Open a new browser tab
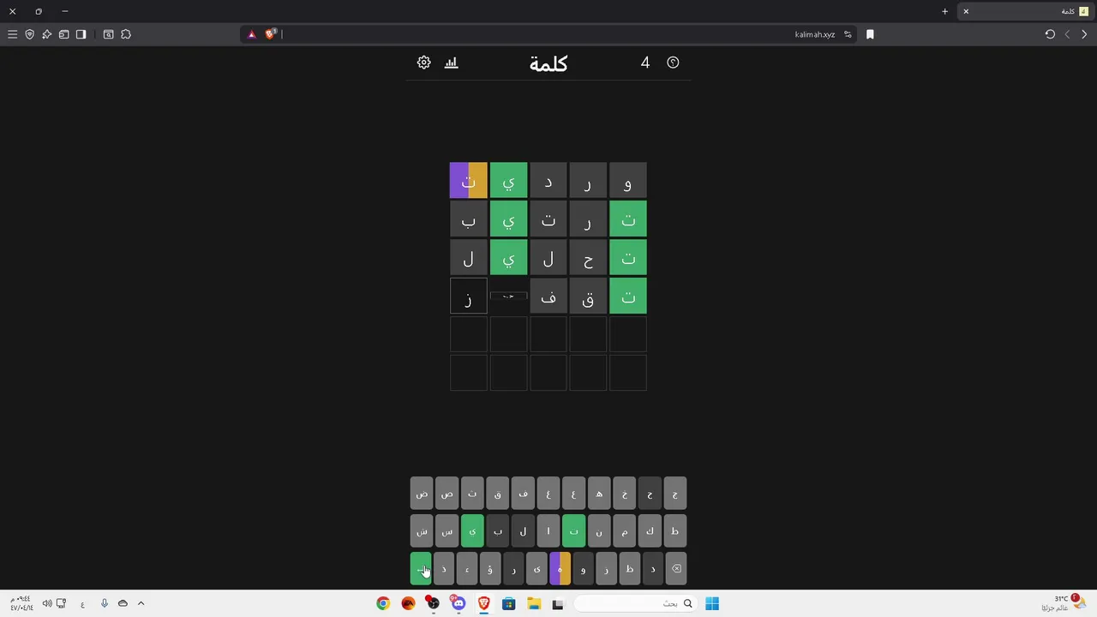Viewport: 1097px width, 617px height. point(944,11)
